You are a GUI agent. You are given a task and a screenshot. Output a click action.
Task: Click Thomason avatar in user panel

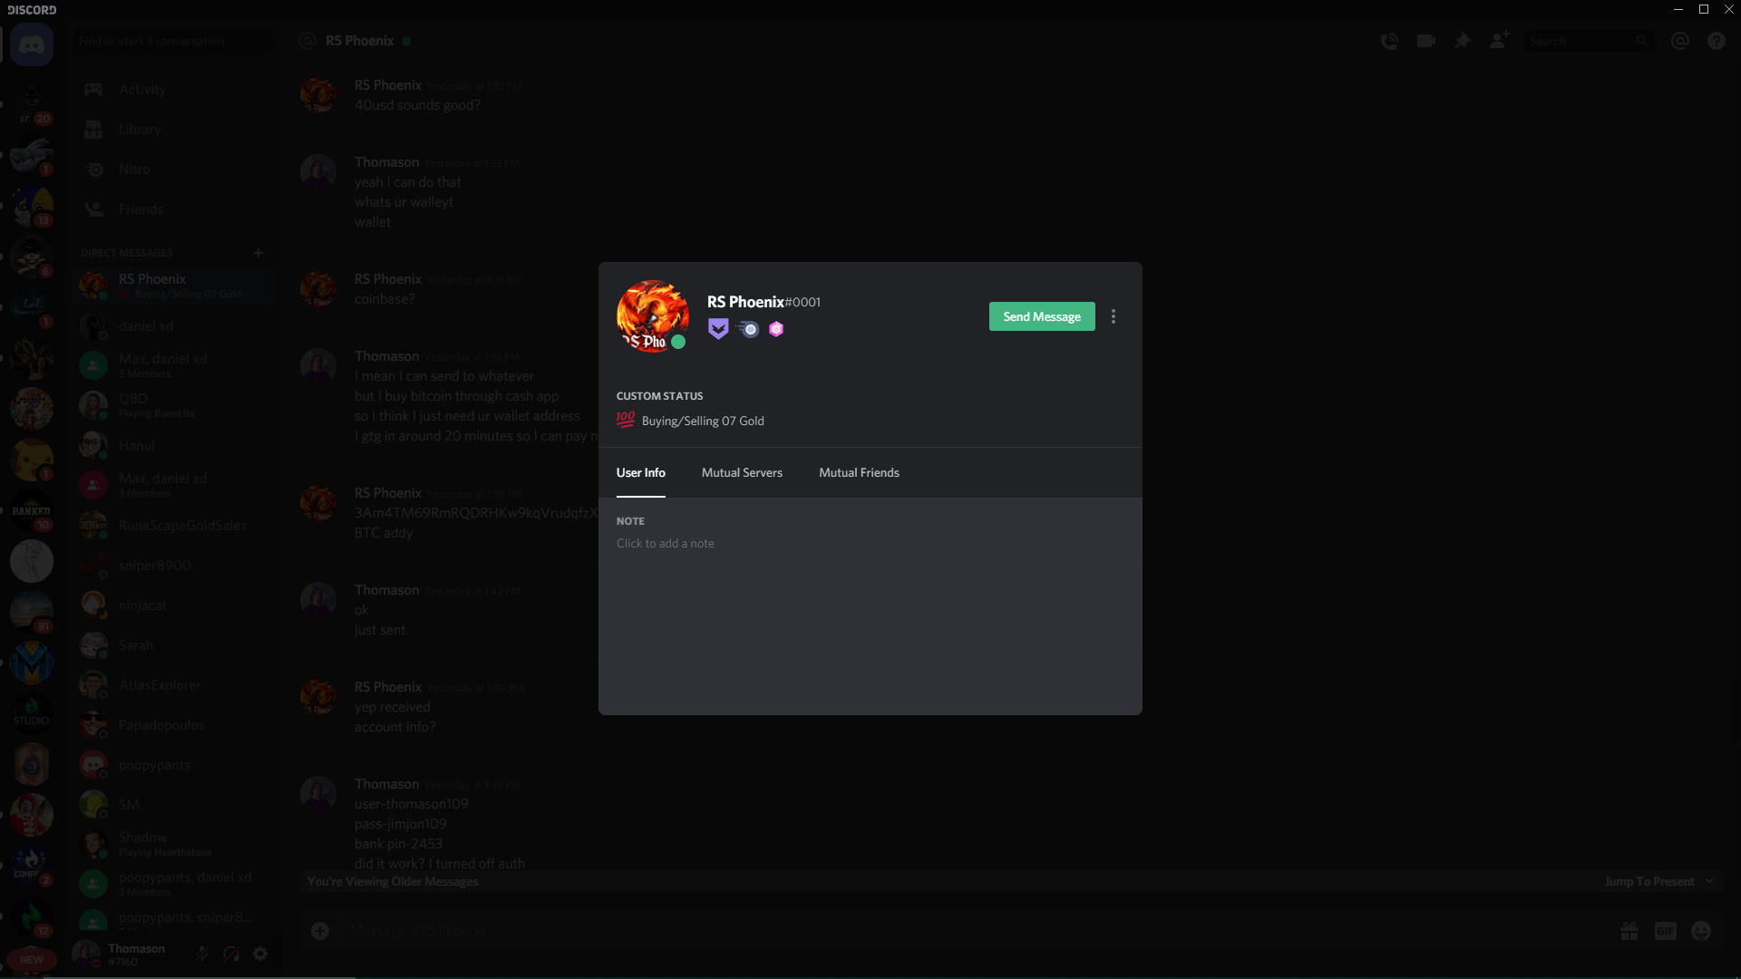[x=86, y=954]
